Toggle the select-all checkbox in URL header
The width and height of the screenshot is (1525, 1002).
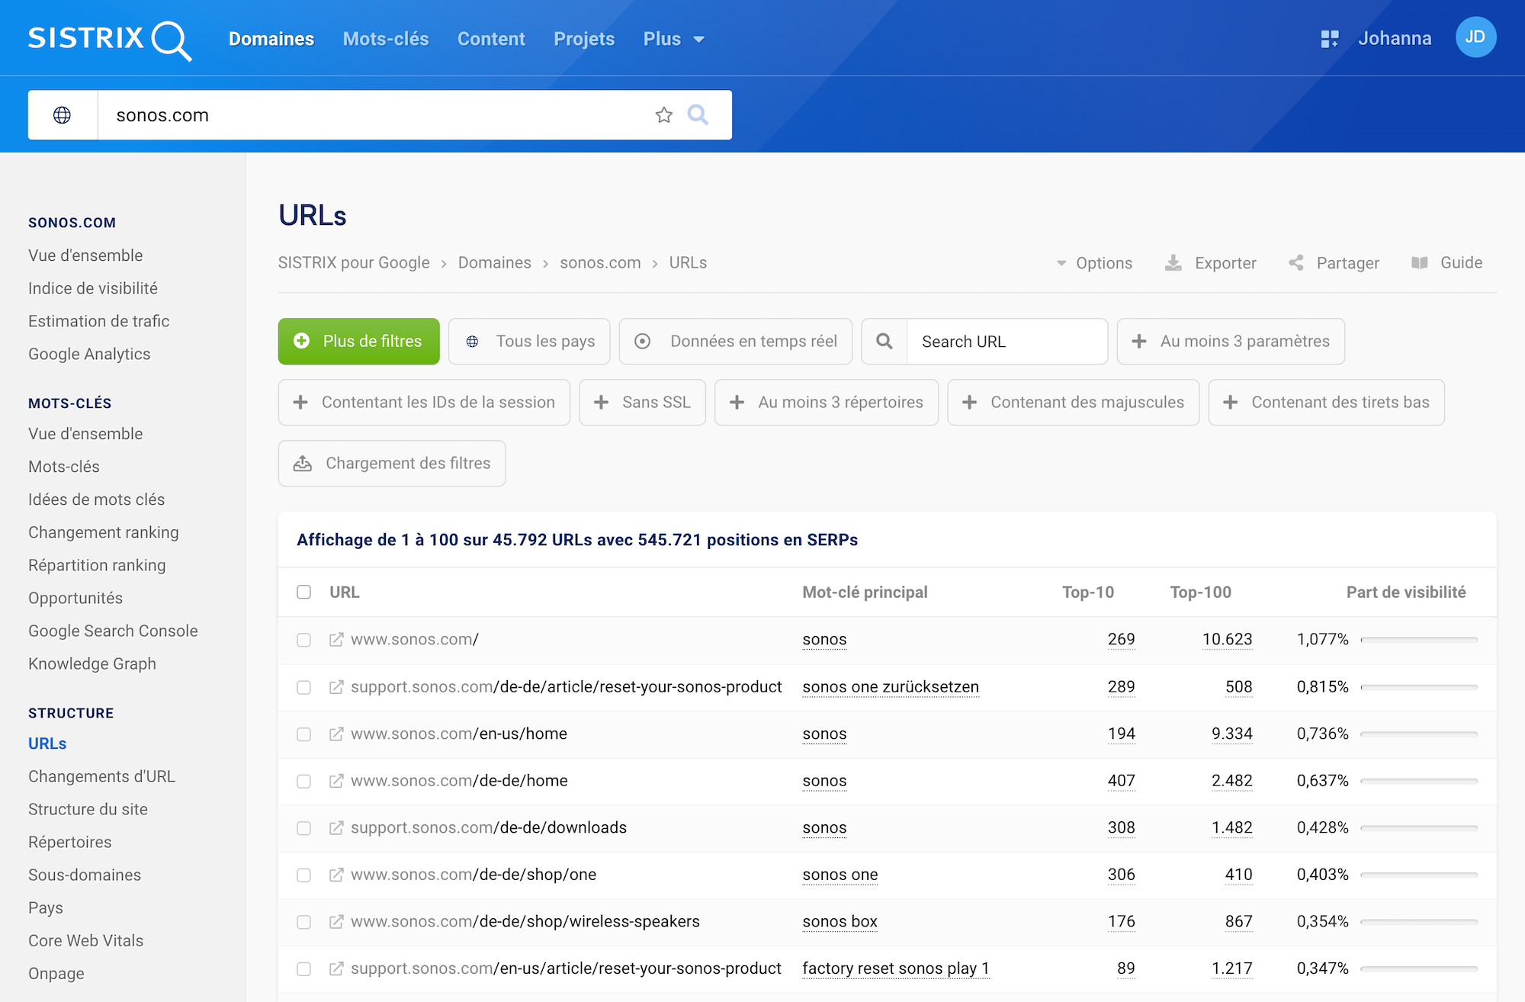pos(303,593)
